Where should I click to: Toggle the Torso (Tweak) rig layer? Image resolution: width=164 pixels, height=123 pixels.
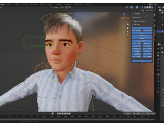pos(142,36)
